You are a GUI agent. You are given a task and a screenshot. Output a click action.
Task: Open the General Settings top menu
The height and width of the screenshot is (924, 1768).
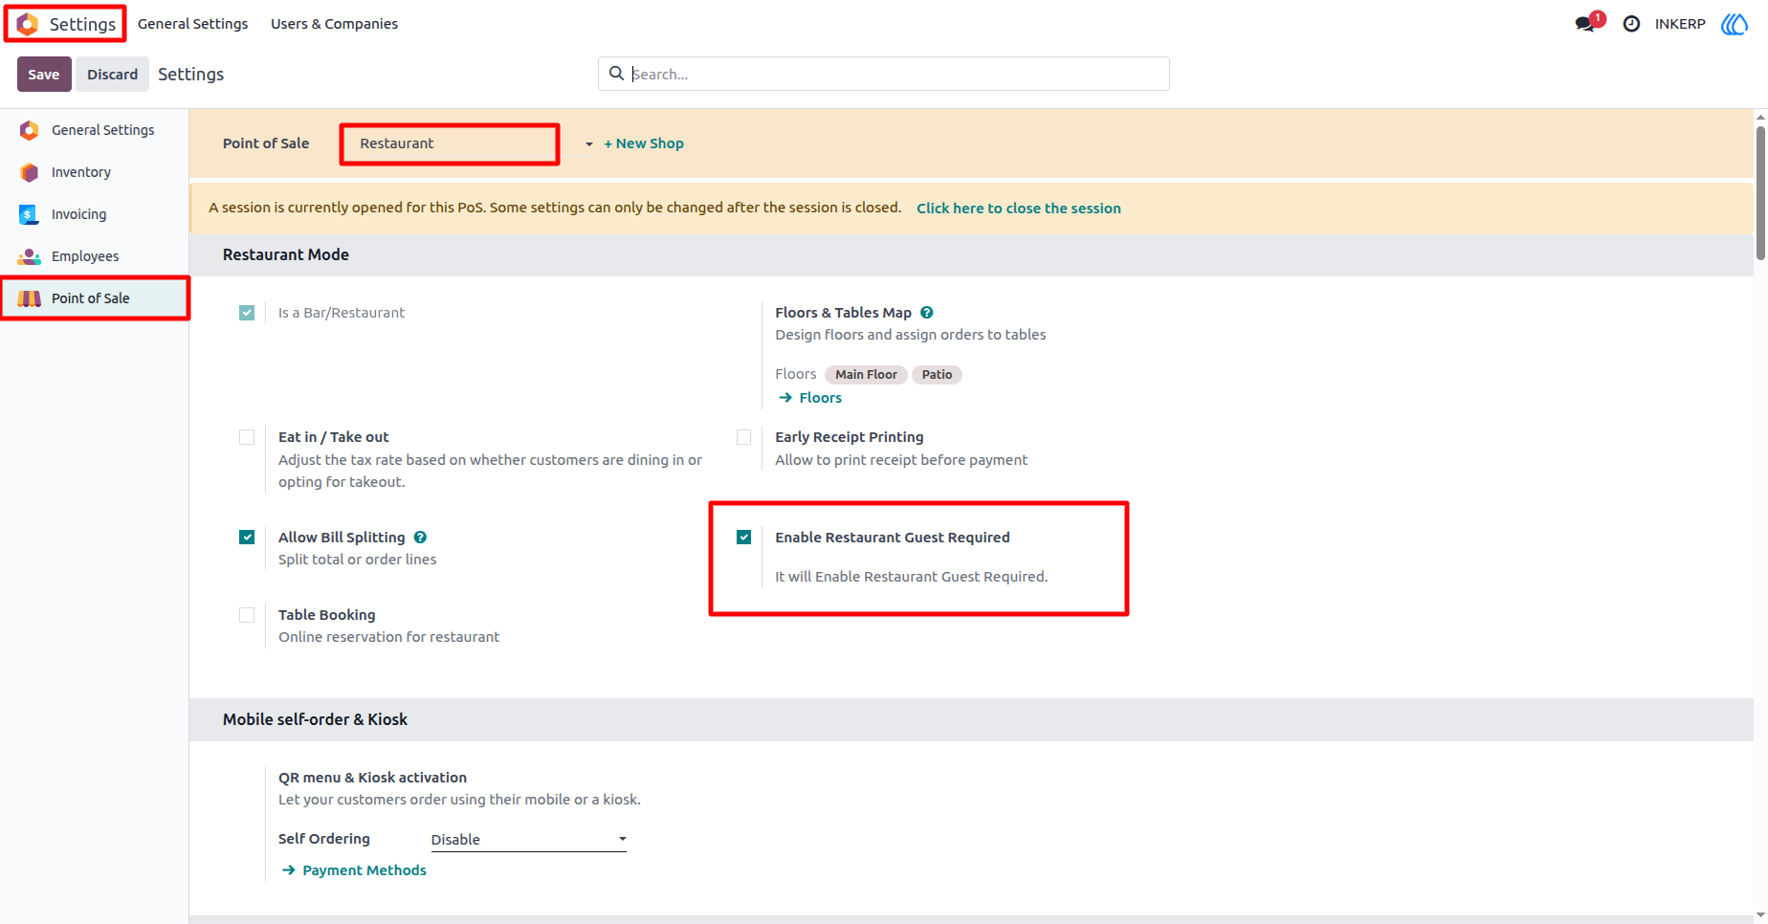[x=192, y=24]
